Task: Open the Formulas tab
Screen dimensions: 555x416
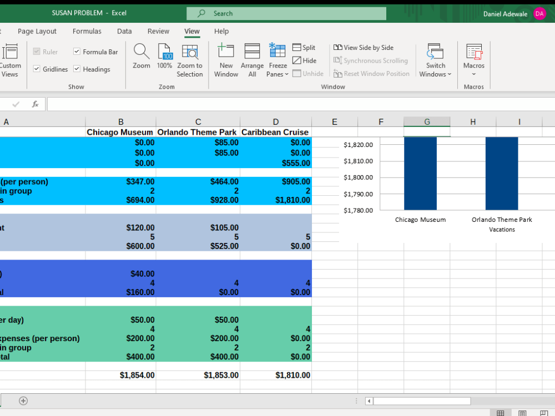Action: click(x=87, y=31)
